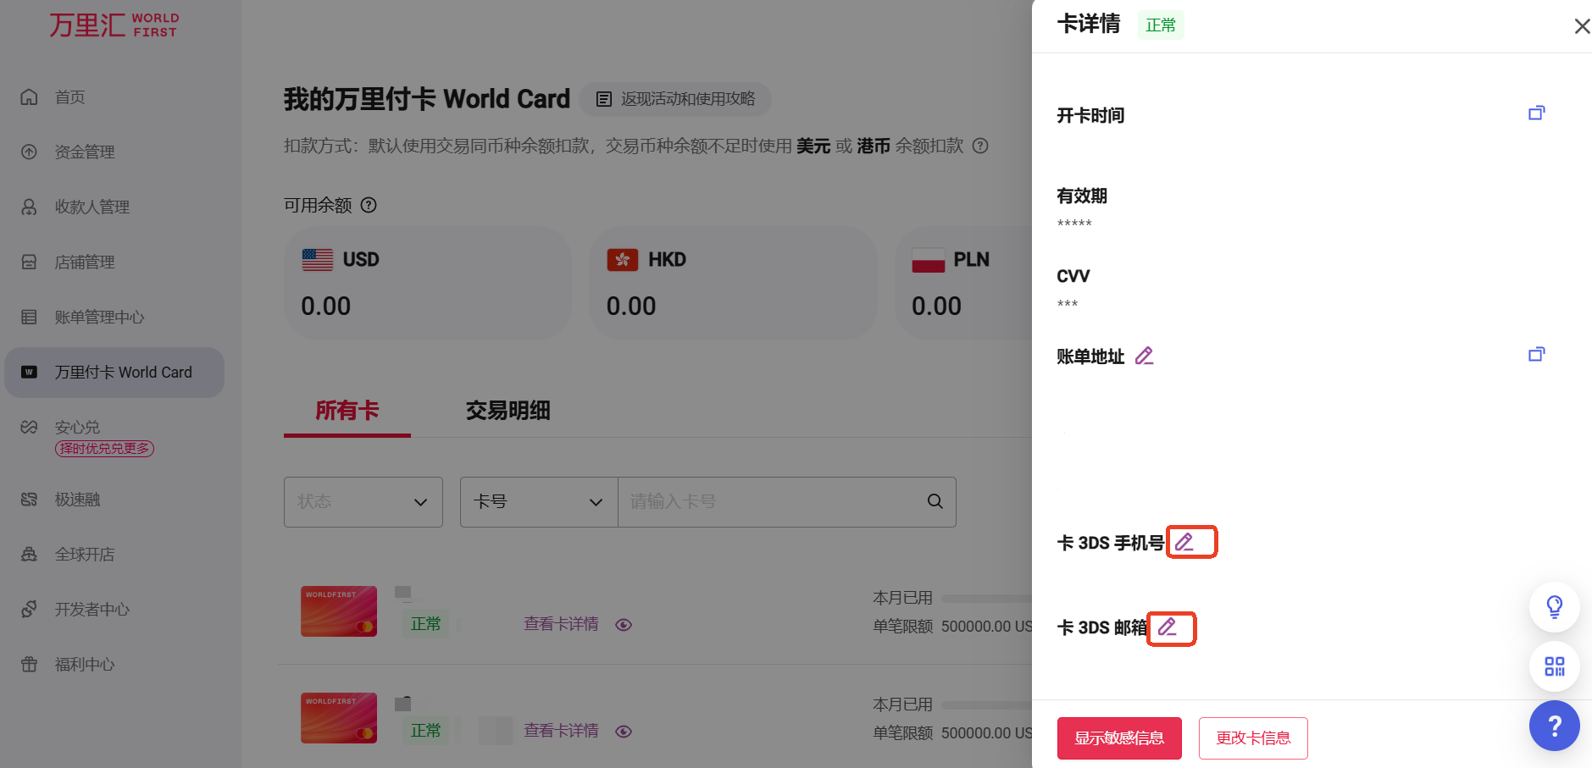Select 万里付卡 World Card sidebar item
Viewport: 1592px width, 768px height.
114,373
